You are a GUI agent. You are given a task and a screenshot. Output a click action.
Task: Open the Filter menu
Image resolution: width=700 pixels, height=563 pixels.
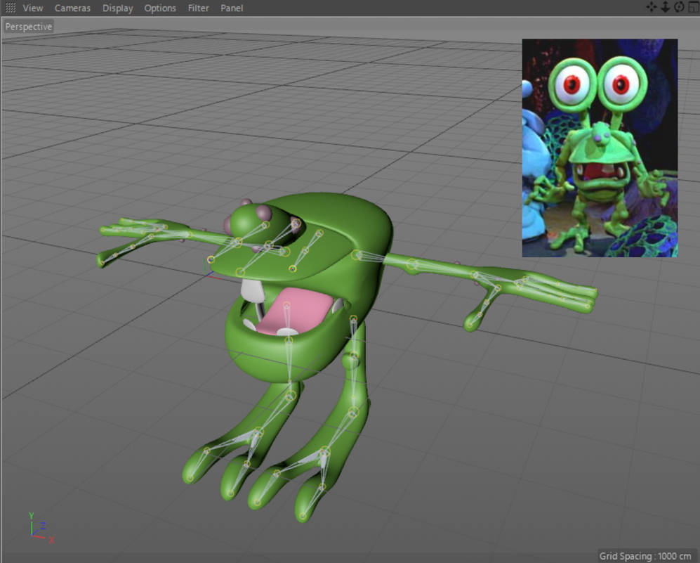click(198, 8)
